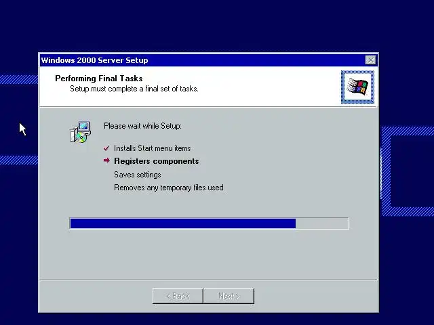Click 'Setup must complete a final set of tasks.'
434x325 pixels.
(134, 89)
